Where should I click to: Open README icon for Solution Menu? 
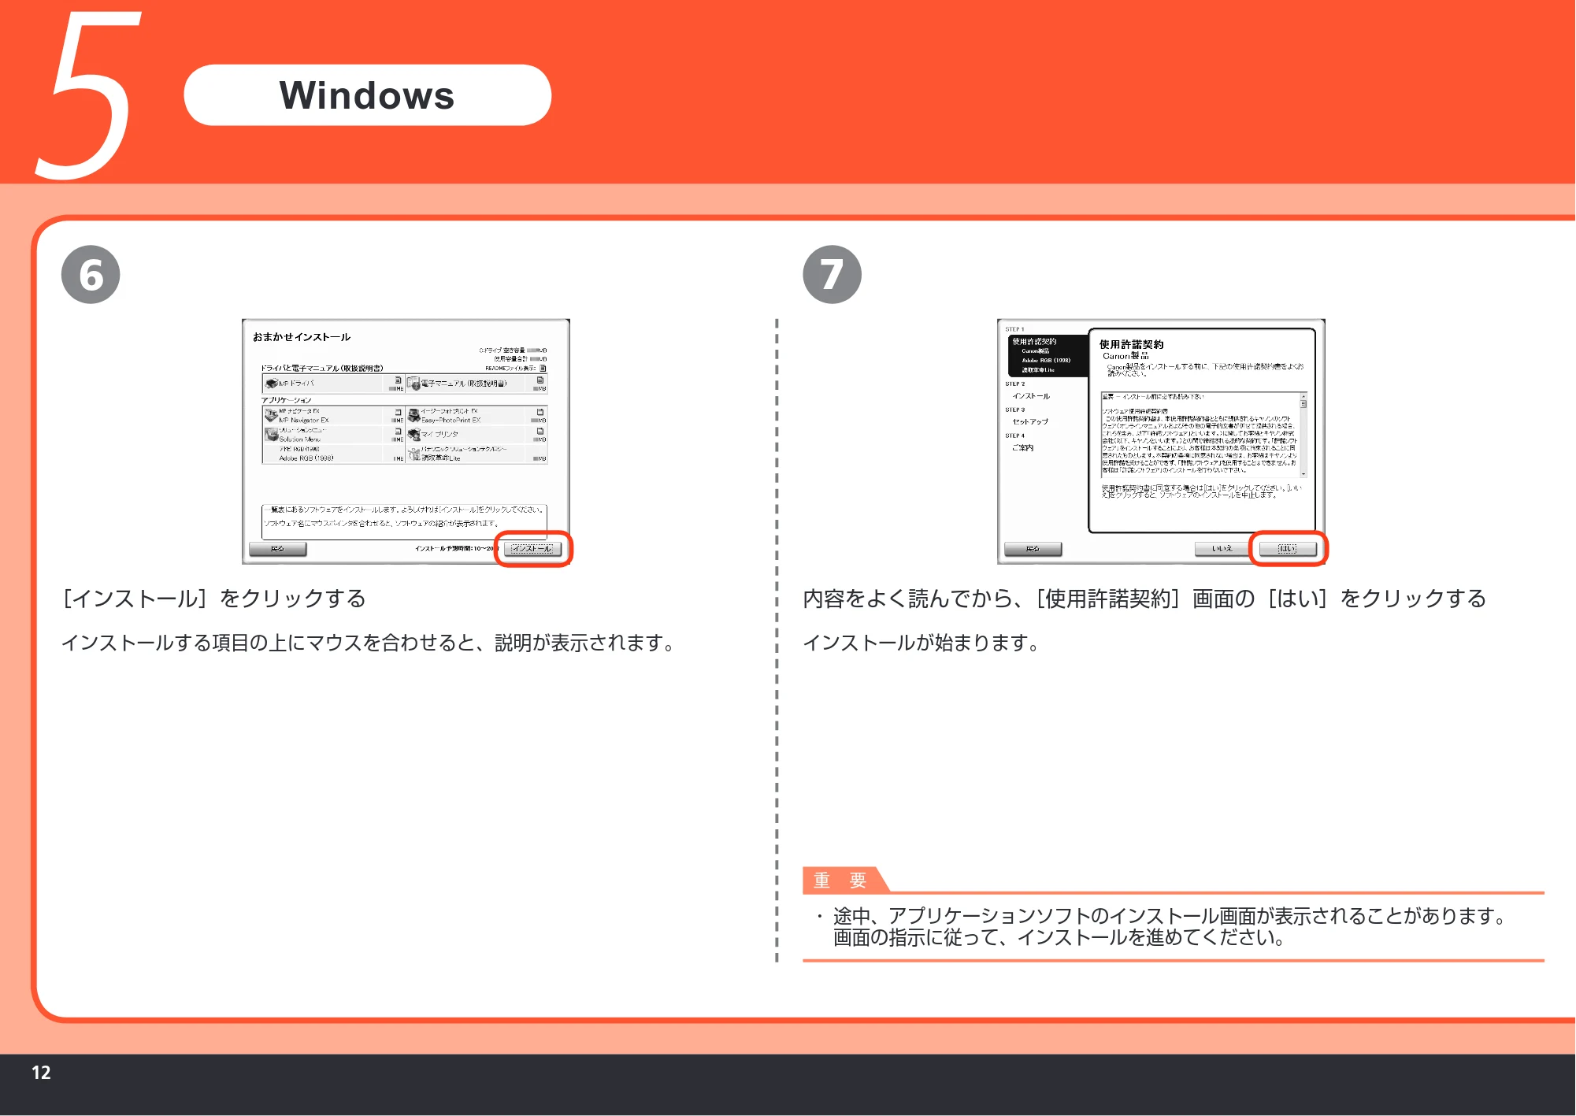(x=398, y=431)
